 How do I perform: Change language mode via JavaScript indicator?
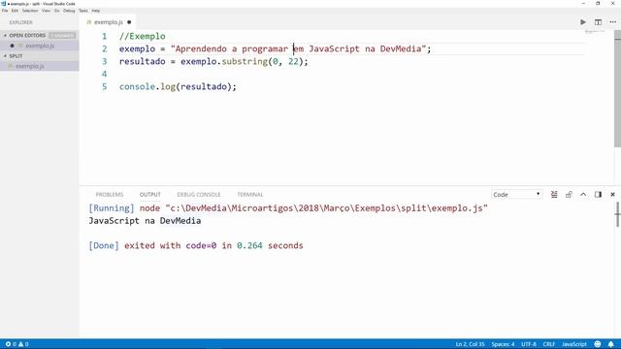tap(574, 344)
